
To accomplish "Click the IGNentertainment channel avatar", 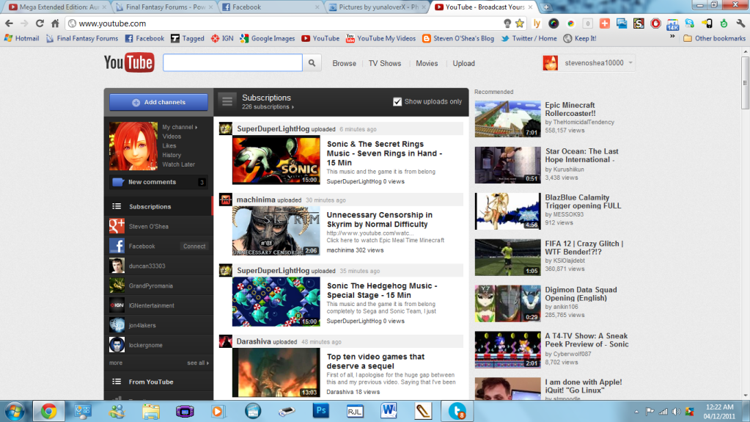I will [x=117, y=305].
